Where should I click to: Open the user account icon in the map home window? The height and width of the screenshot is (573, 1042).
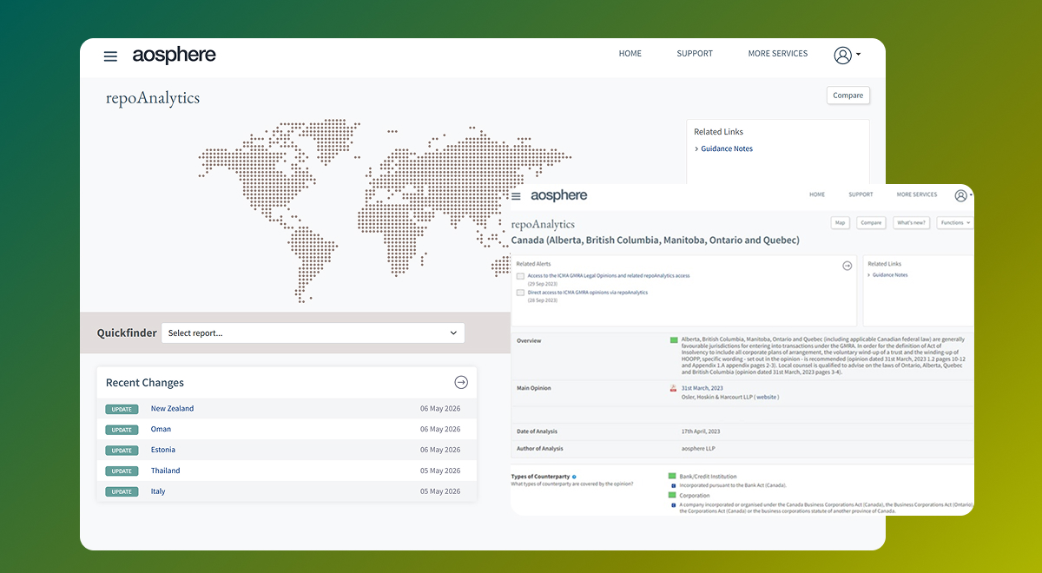point(842,55)
